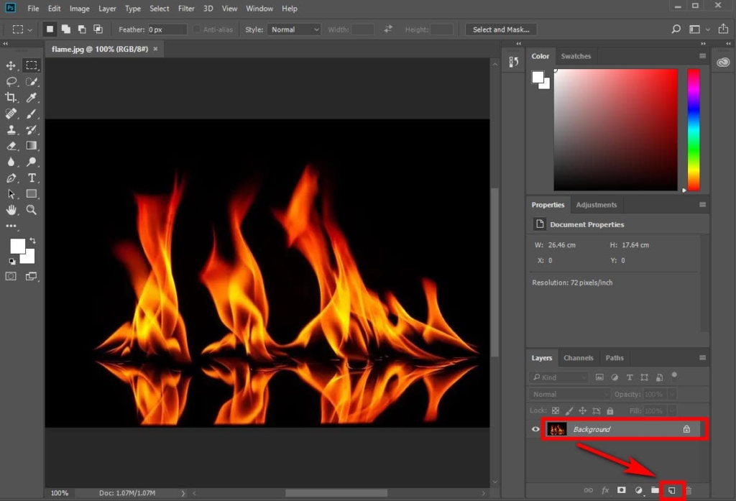Select the Move tool
Screen dimensions: 736x501
[10, 65]
